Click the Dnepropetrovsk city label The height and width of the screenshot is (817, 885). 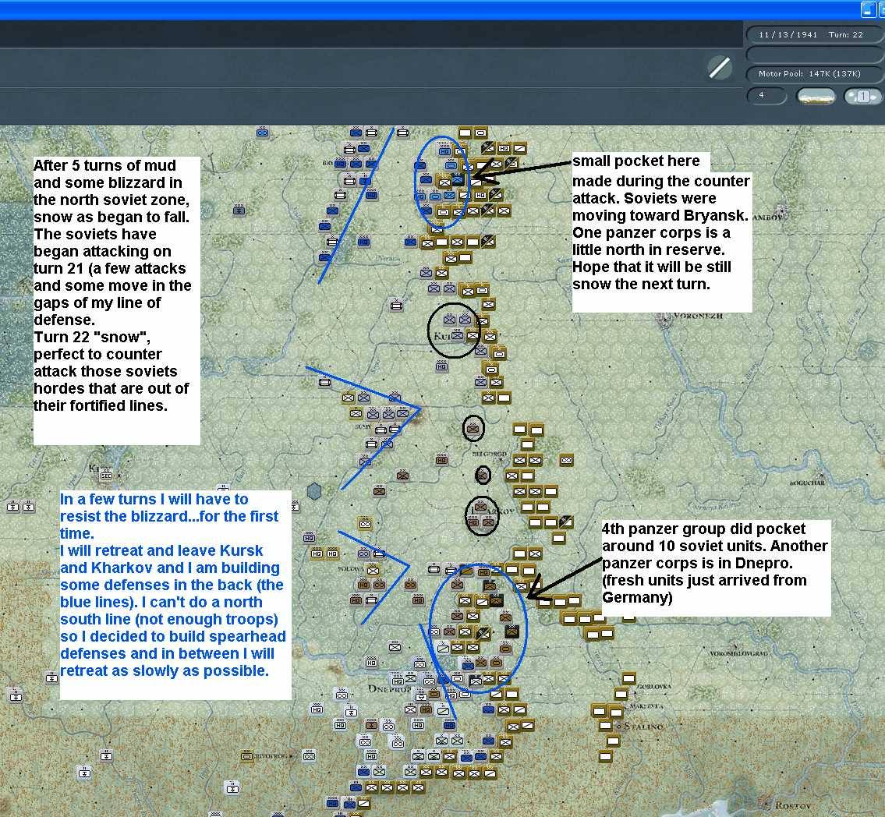coord(389,689)
